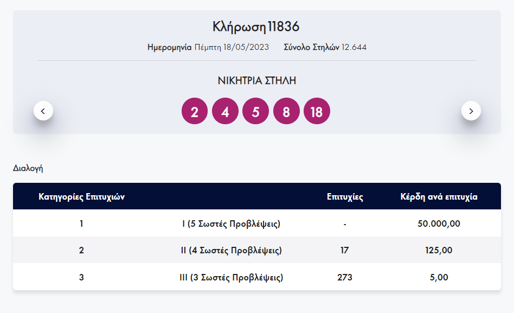Click the Σύνολο Στηλών value 12.644
Image resolution: width=514 pixels, height=313 pixels.
pyautogui.click(x=354, y=47)
